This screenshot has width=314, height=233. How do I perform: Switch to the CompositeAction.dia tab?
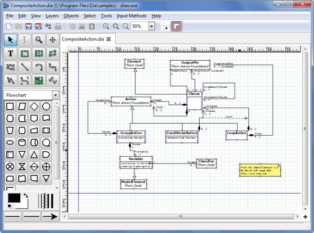tap(83, 39)
